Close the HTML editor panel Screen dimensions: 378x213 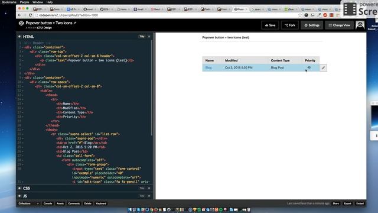click(149, 37)
